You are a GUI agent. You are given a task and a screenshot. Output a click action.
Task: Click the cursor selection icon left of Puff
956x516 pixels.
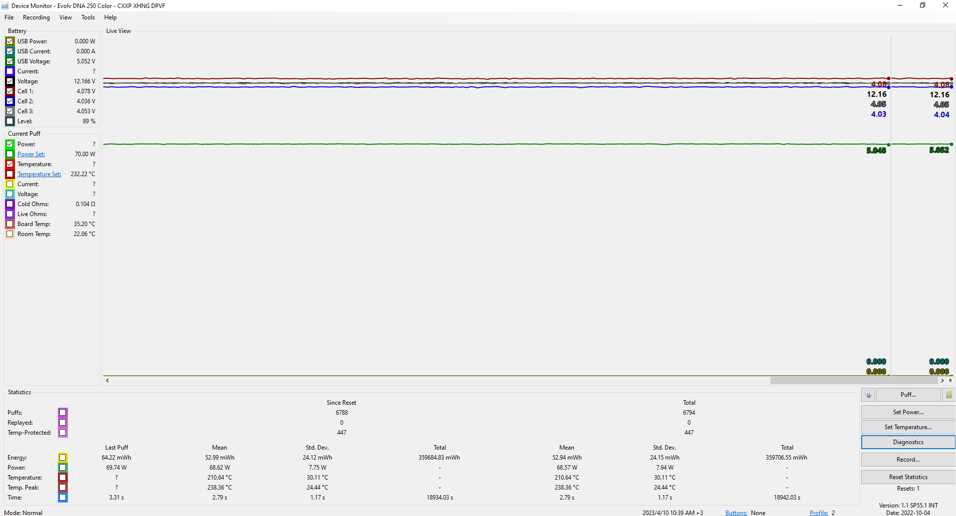click(x=868, y=395)
